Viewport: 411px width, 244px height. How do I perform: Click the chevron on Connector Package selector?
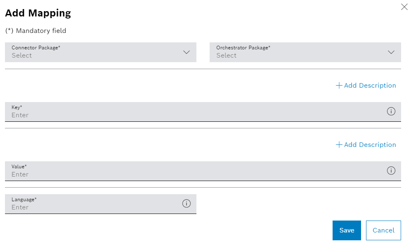[186, 52]
